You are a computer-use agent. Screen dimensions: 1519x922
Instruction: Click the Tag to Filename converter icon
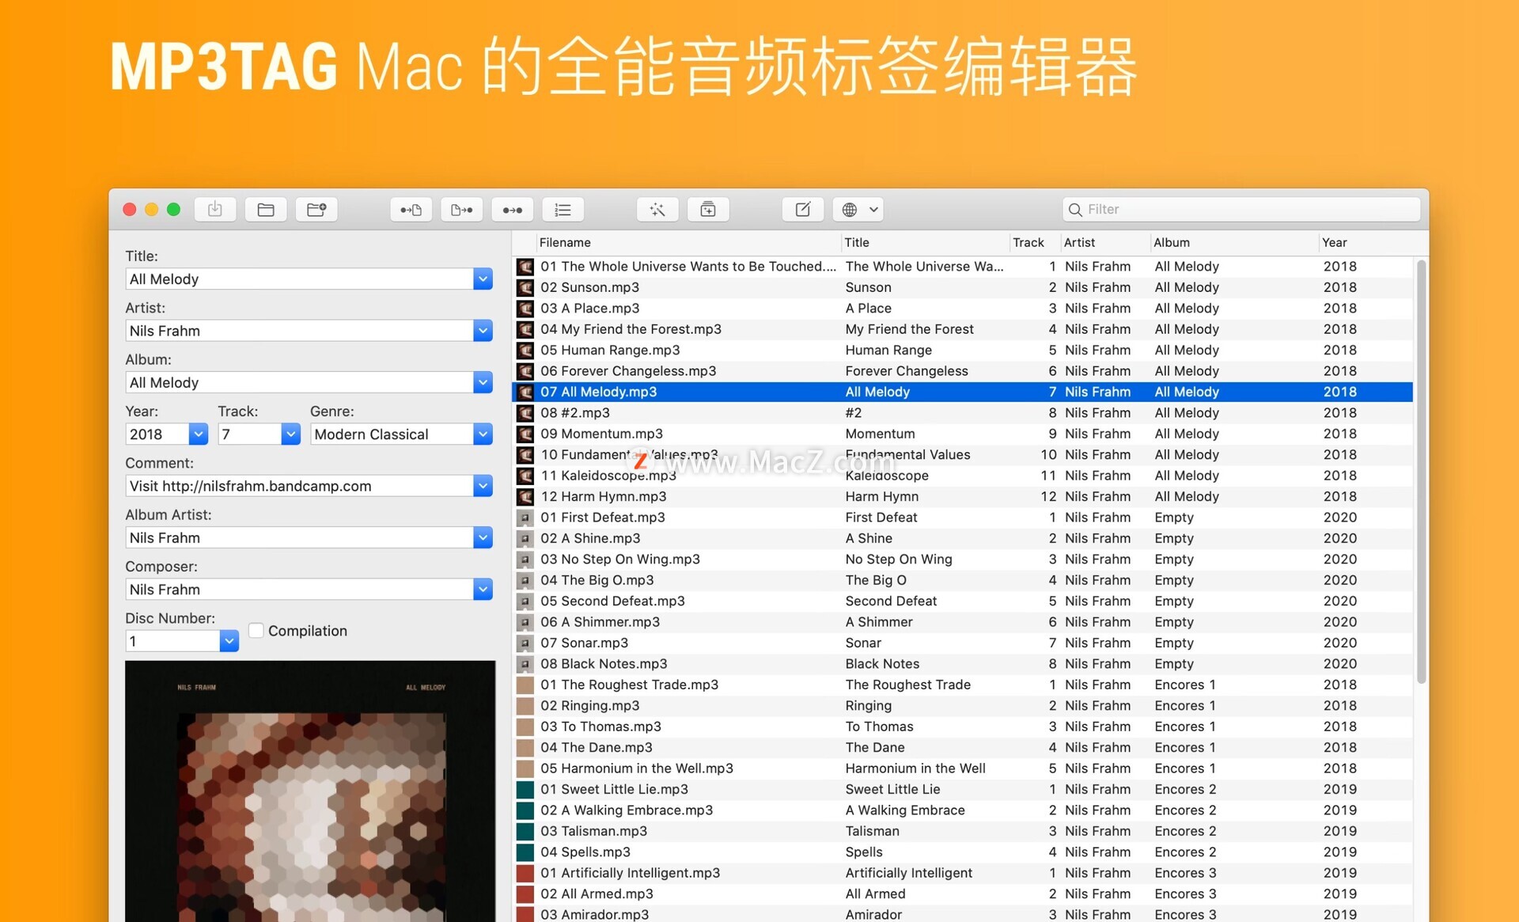coord(411,210)
